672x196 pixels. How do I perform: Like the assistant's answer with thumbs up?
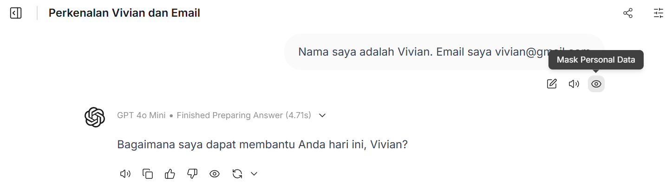(x=170, y=174)
